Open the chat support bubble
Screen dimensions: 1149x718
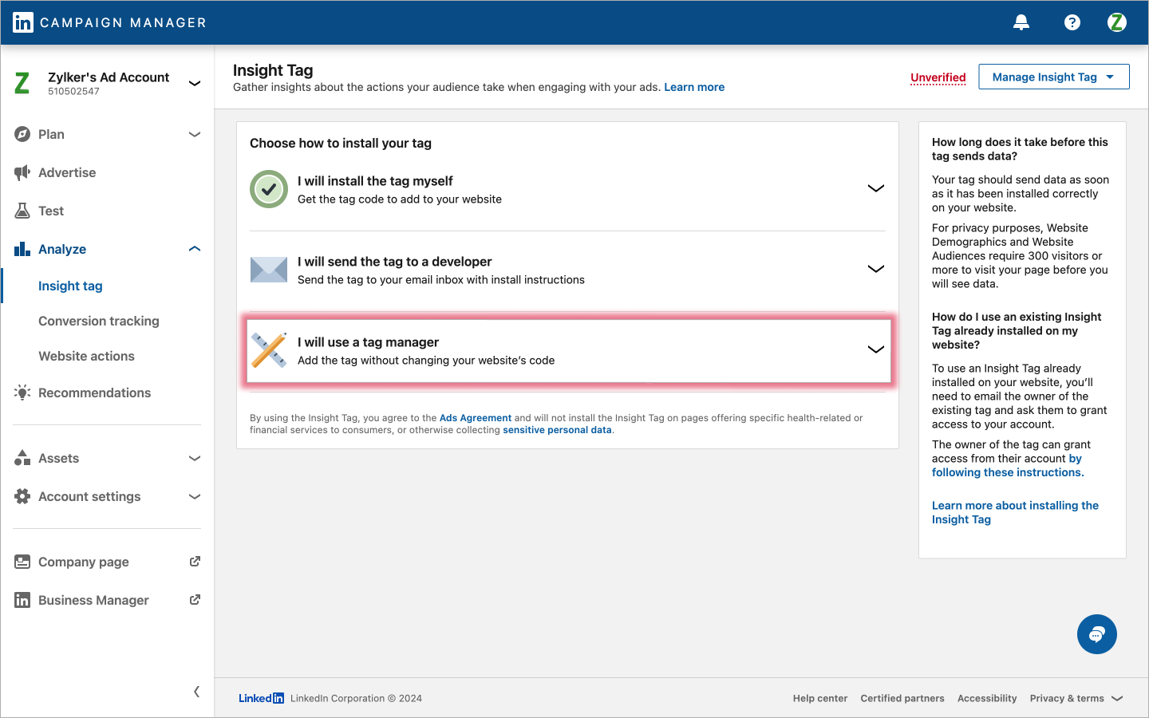pos(1097,634)
